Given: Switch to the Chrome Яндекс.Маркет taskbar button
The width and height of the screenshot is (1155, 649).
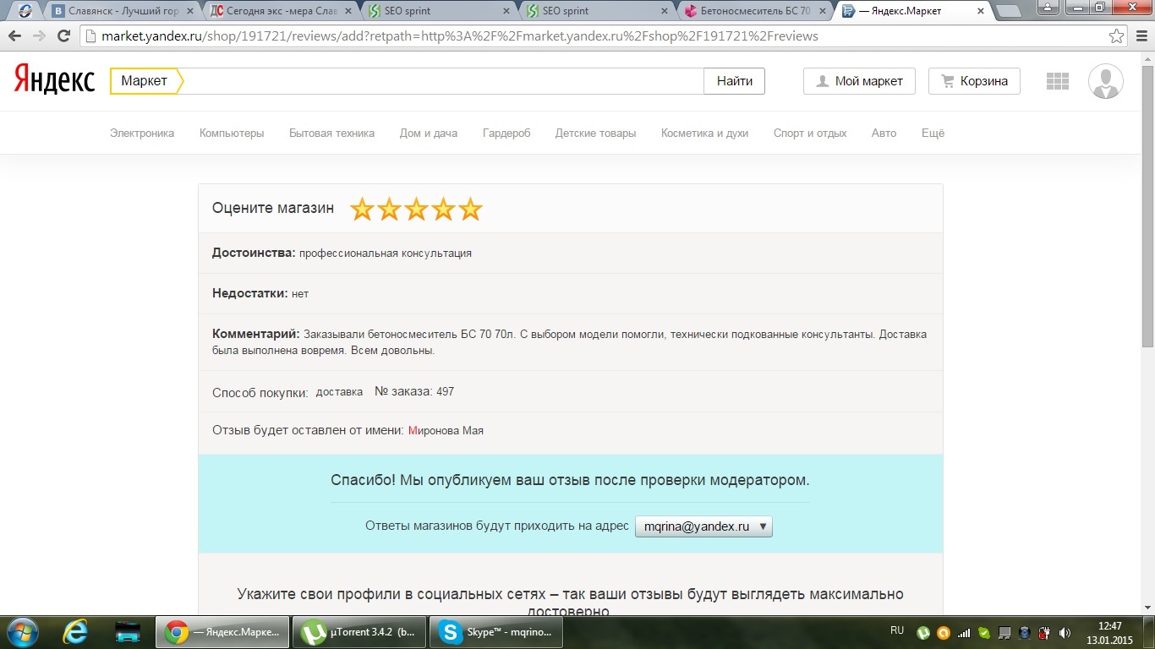Looking at the screenshot, I should click(222, 631).
